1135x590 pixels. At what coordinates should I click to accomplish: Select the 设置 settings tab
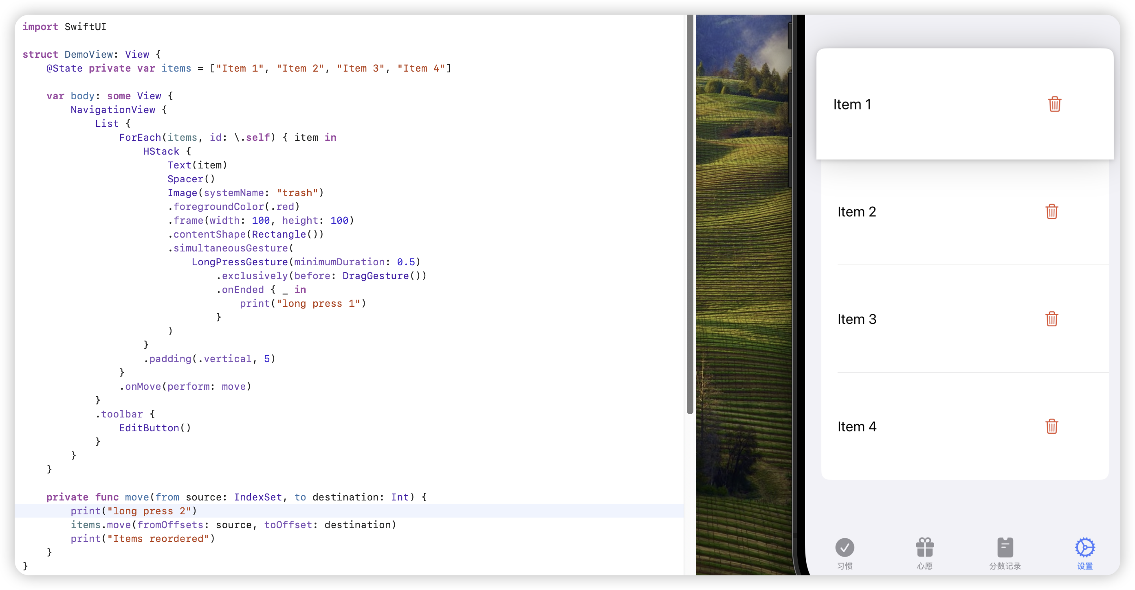tap(1085, 553)
